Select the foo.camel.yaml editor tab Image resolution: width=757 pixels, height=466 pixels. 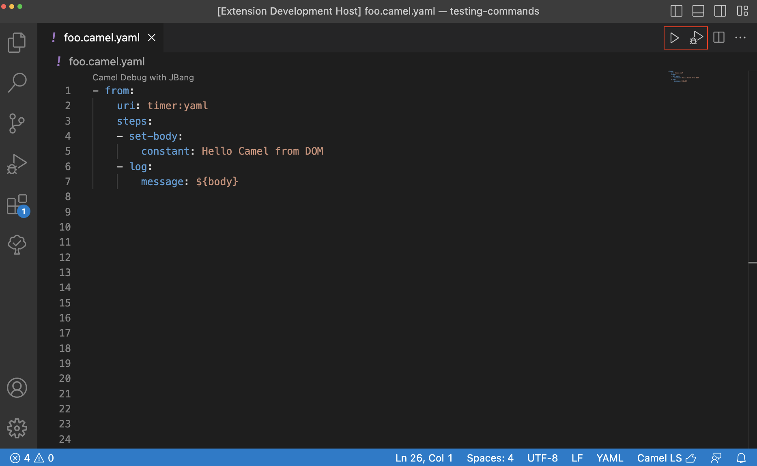pyautogui.click(x=101, y=37)
